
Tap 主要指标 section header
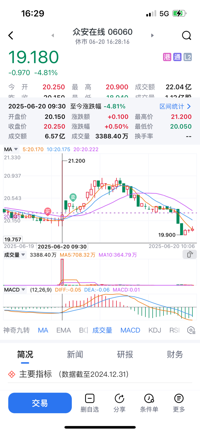pos(35,374)
